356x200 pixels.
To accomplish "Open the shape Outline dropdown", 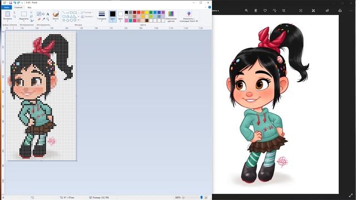I will pos(87,12).
